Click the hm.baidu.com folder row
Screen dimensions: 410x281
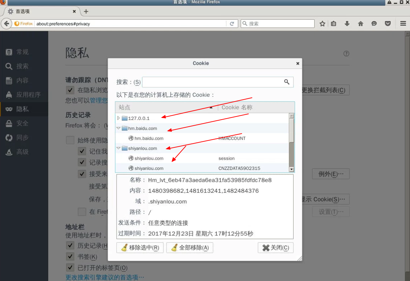(202, 128)
